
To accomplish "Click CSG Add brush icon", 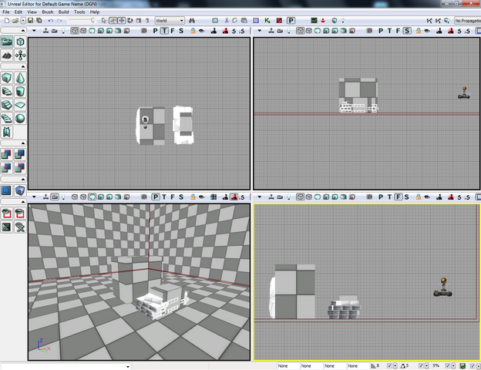I will pyautogui.click(x=7, y=154).
